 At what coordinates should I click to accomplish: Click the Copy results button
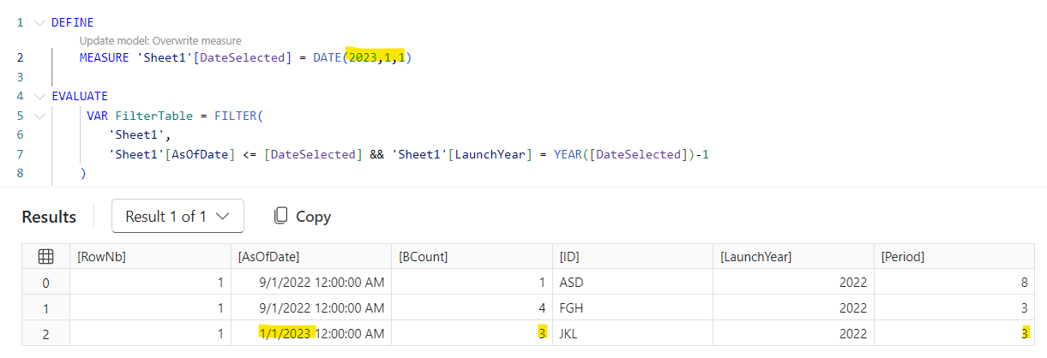302,217
